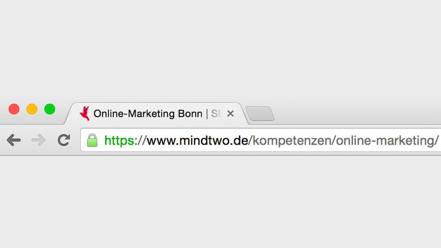This screenshot has width=441, height=248.
Task: Click the truncated "SE" text in the tab
Action: [216, 114]
